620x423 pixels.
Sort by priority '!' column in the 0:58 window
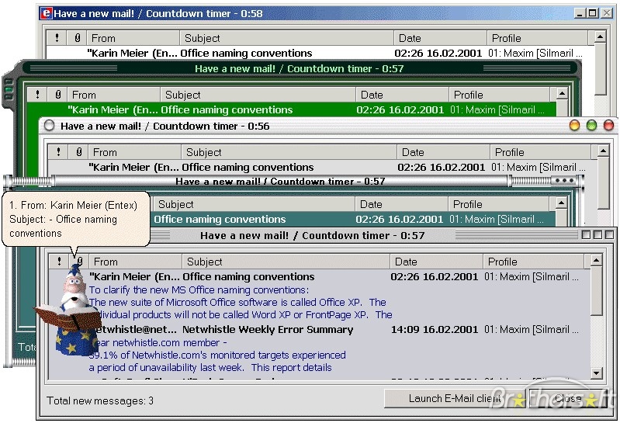click(57, 38)
